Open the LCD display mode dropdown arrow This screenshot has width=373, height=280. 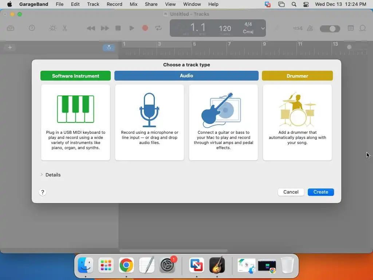[263, 28]
